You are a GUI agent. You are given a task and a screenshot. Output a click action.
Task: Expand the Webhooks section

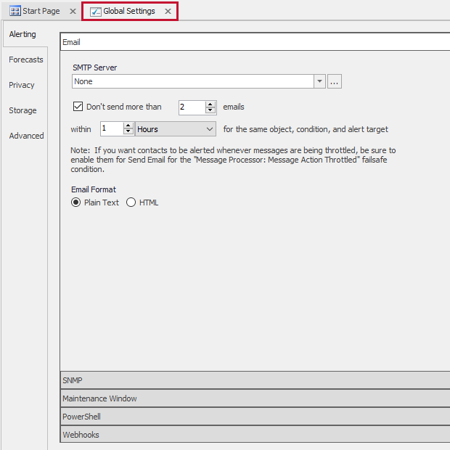tap(255, 435)
